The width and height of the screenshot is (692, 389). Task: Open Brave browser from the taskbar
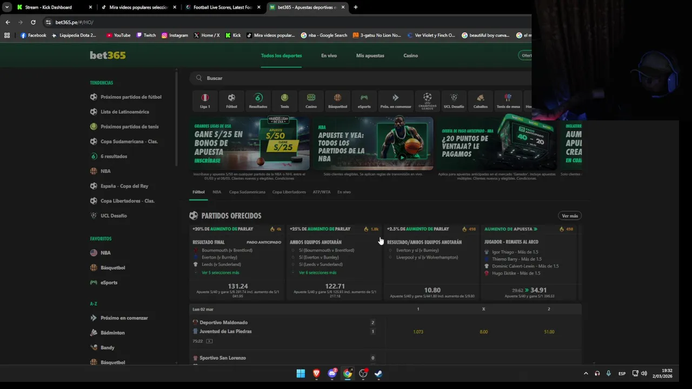click(316, 373)
